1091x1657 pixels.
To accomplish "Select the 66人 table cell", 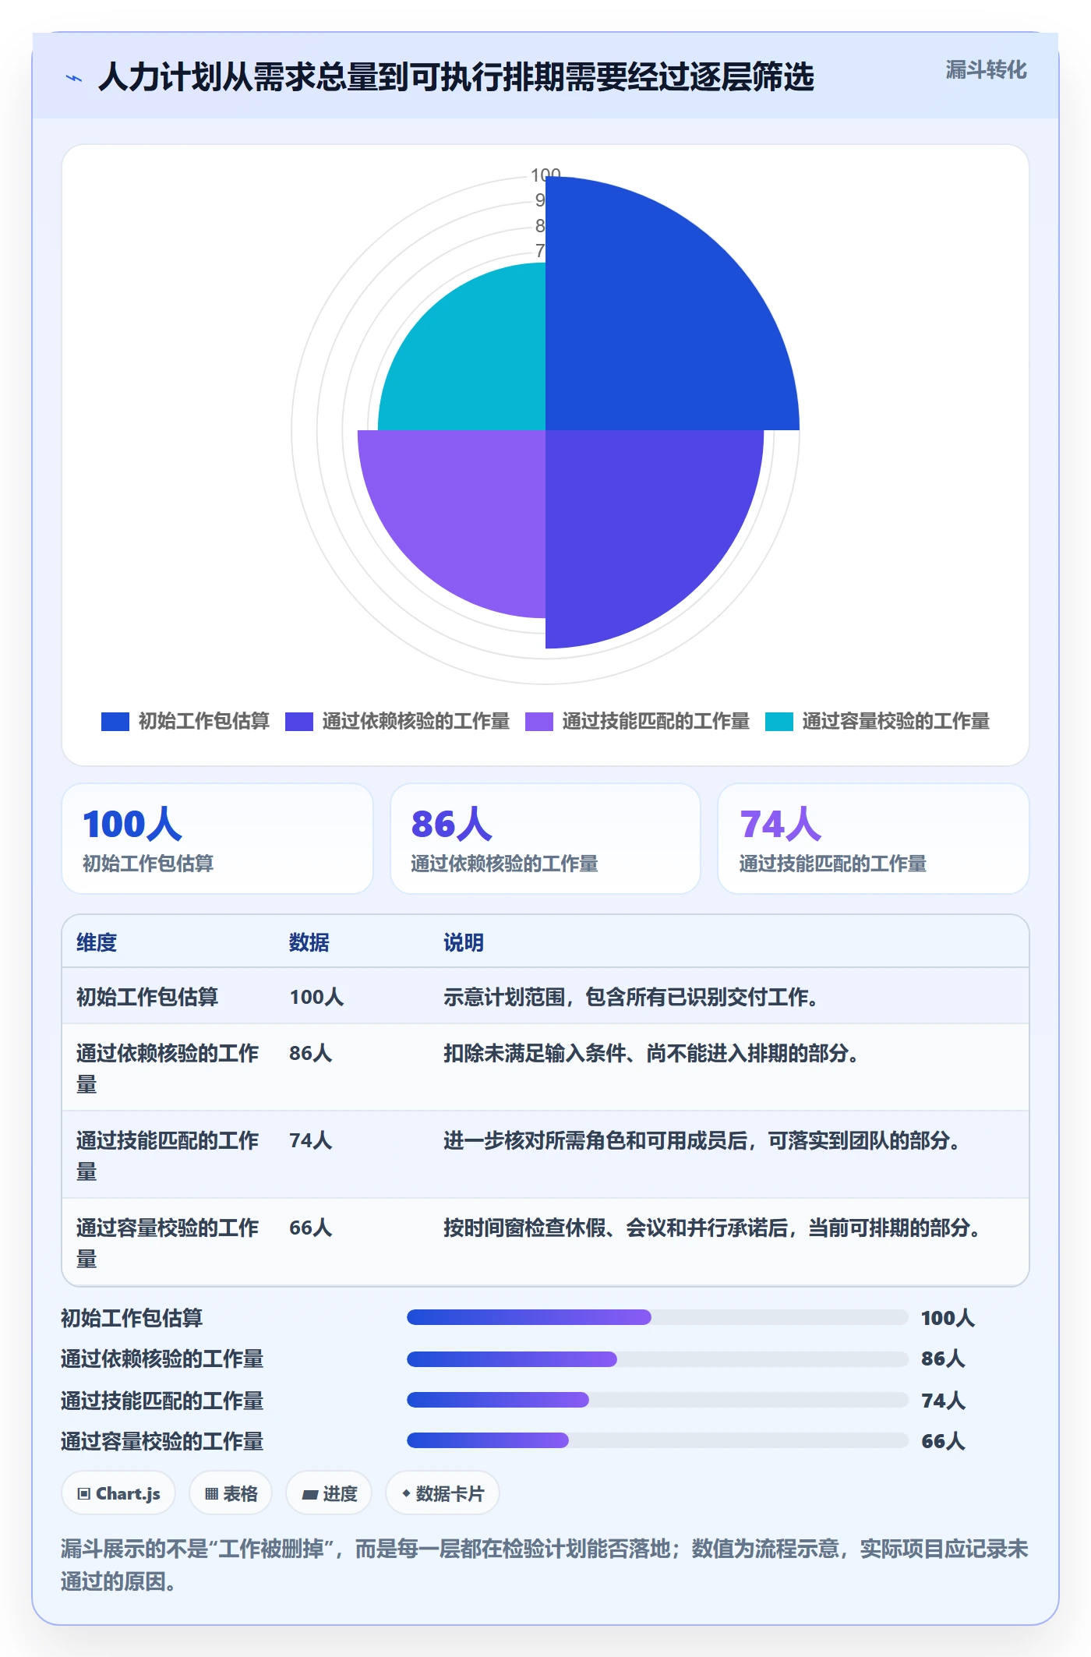I will point(311,1228).
